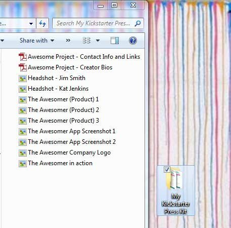231x228 pixels.
Task: Select My Kickstarter Press Kit desktop folder
Action: click(176, 191)
